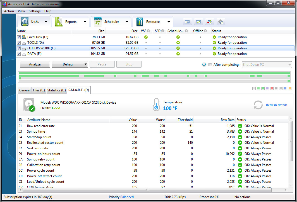Click the VSS green checkmark for Local Disk (C:)
The height and width of the screenshot is (202, 297).
(146, 37)
